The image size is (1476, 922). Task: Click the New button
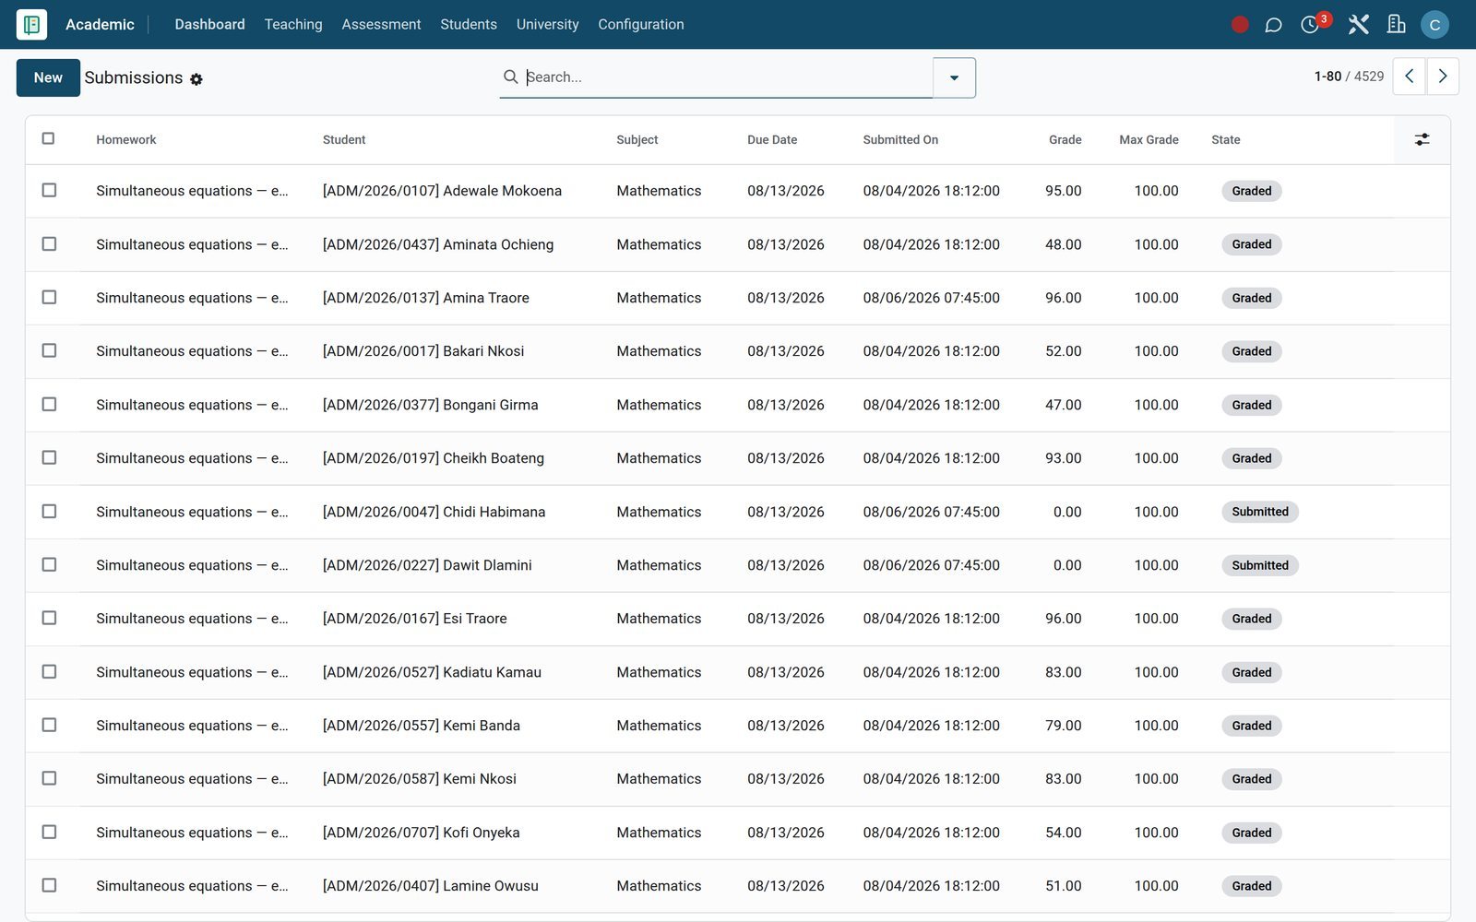pos(48,77)
